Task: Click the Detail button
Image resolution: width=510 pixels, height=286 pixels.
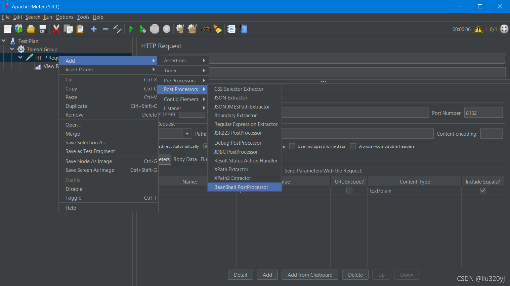Action: pyautogui.click(x=241, y=275)
